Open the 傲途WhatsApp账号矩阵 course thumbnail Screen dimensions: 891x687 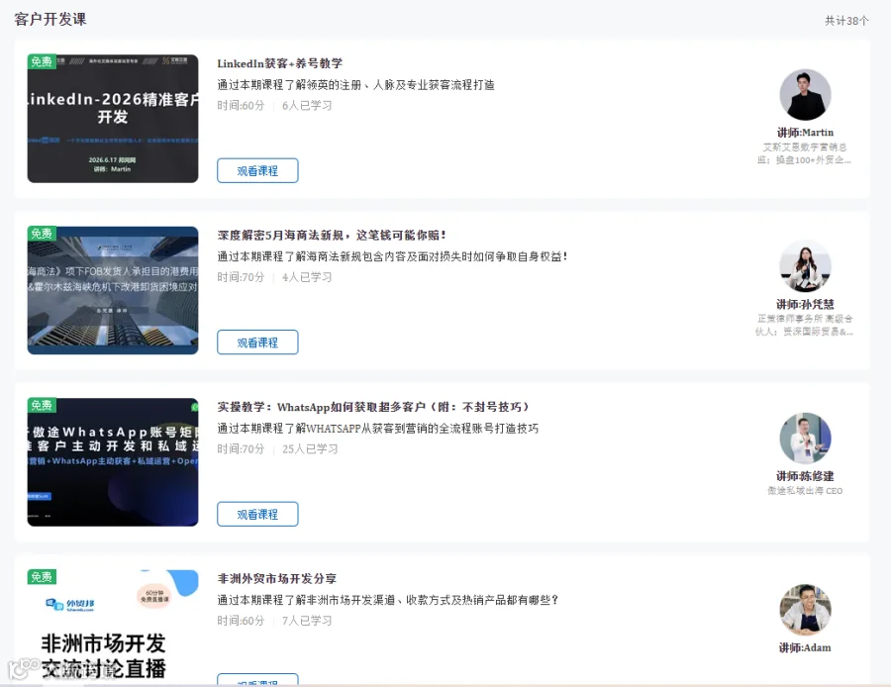[113, 462]
